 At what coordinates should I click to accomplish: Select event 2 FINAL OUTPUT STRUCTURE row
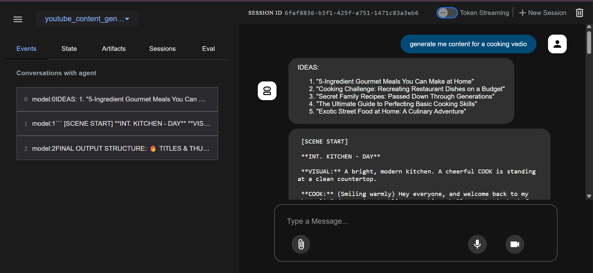click(117, 148)
